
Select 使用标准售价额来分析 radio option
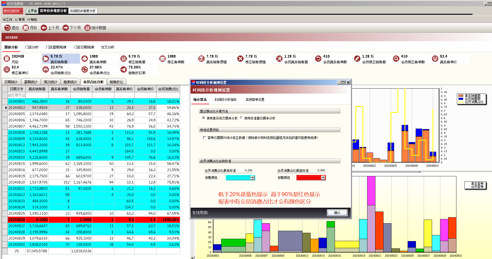(241, 118)
